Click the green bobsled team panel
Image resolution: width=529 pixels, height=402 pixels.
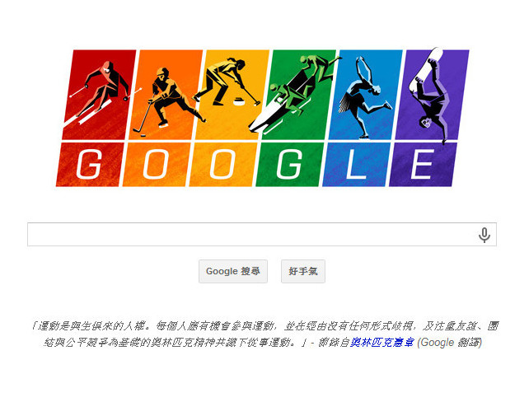point(298,95)
